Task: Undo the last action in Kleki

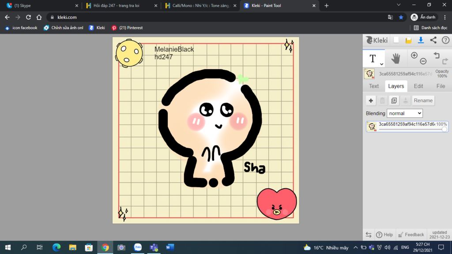Action: point(437,55)
